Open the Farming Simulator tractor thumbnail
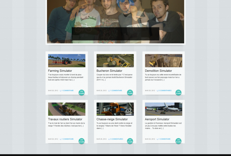The height and width of the screenshot is (156, 231). pyautogui.click(x=67, y=61)
